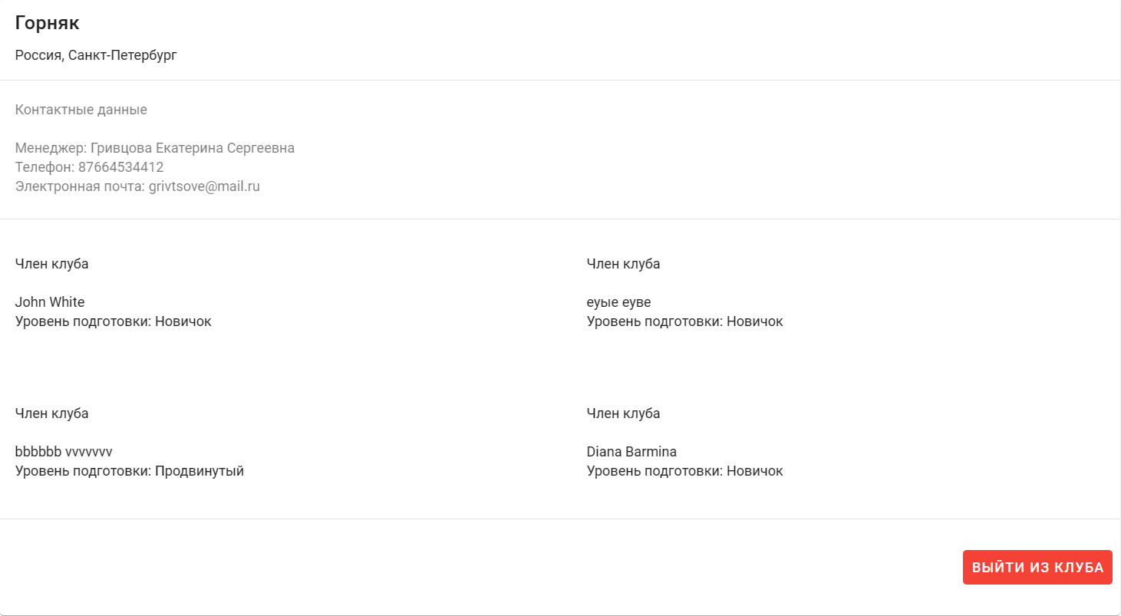Click the phone number 87664534412
This screenshot has width=1121, height=616.
point(120,167)
